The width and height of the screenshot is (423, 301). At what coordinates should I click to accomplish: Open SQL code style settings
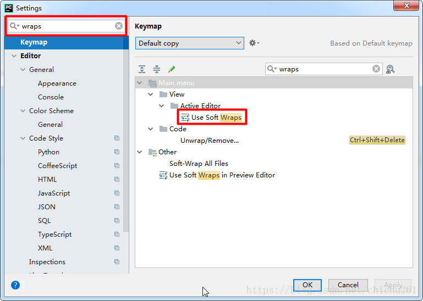pyautogui.click(x=44, y=221)
